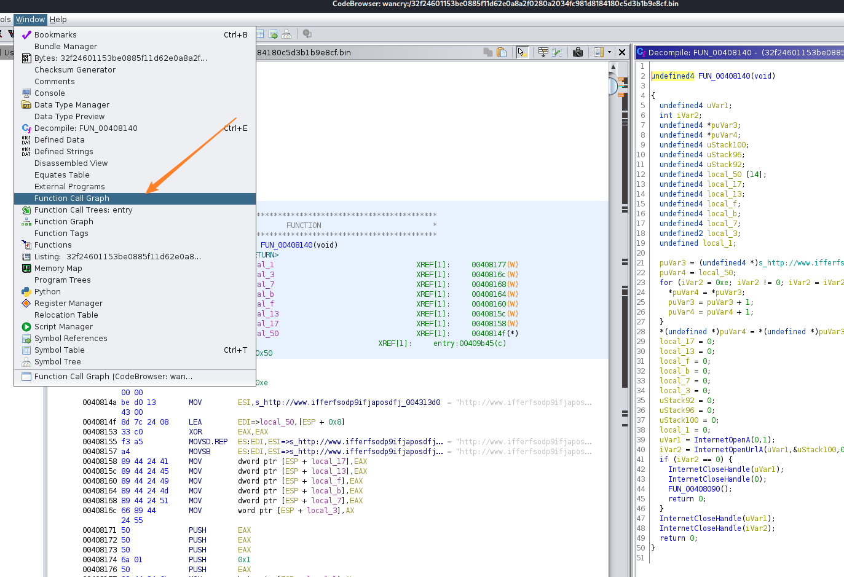
Task: Open the Help menu
Action: pos(58,20)
